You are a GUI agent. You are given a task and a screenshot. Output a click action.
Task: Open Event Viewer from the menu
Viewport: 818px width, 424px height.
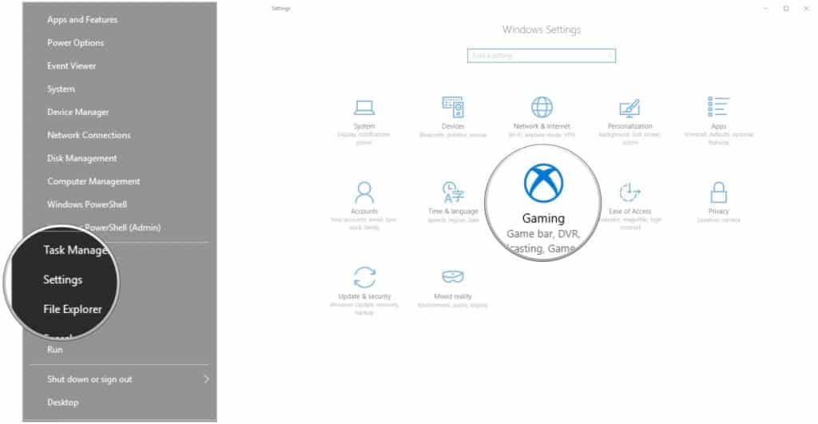(71, 65)
